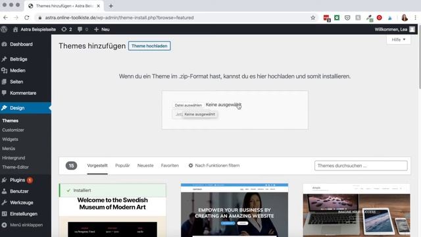Open the laptop image theme thumbnail
Image resolution: width=421 pixels, height=237 pixels.
pyautogui.click(x=357, y=211)
